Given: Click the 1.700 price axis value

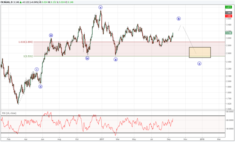Looking at the screenshot, I should (x=229, y=99).
